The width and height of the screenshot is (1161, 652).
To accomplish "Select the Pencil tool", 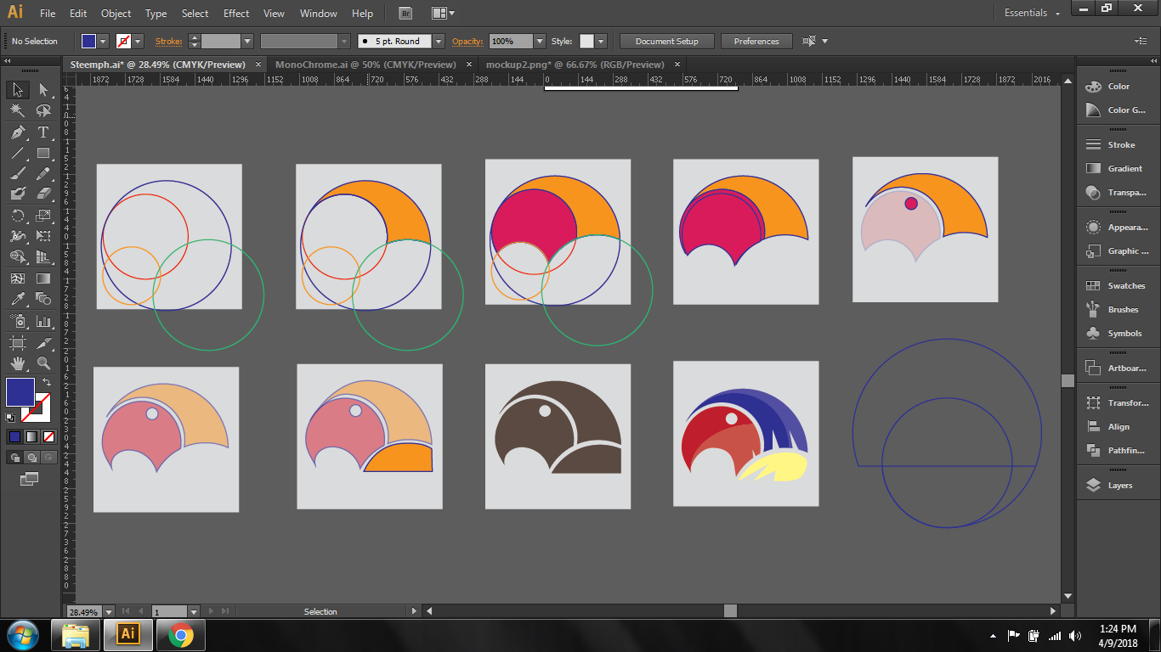I will point(43,173).
